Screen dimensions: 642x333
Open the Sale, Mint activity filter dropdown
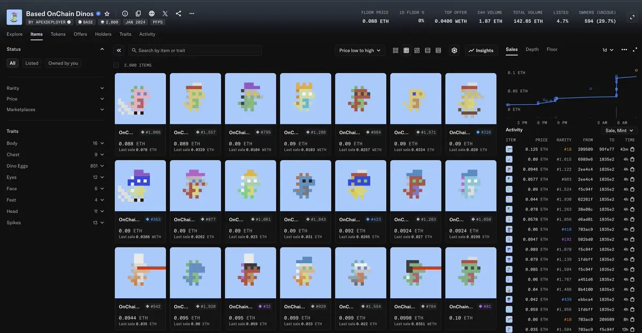pyautogui.click(x=619, y=130)
